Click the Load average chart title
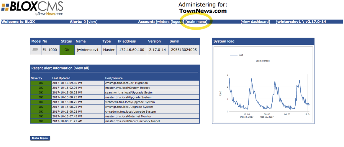This screenshot has width=344, height=147. [263, 61]
